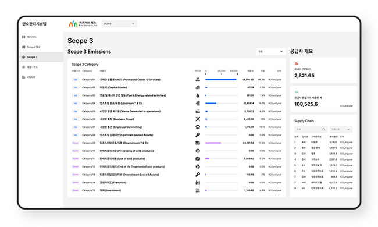Select Scope 1&2 in the sidebar
The image size is (378, 227).
[x=34, y=47]
